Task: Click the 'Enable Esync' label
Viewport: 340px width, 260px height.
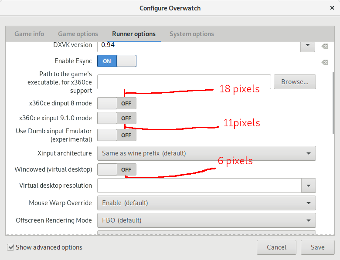Action: coord(73,61)
